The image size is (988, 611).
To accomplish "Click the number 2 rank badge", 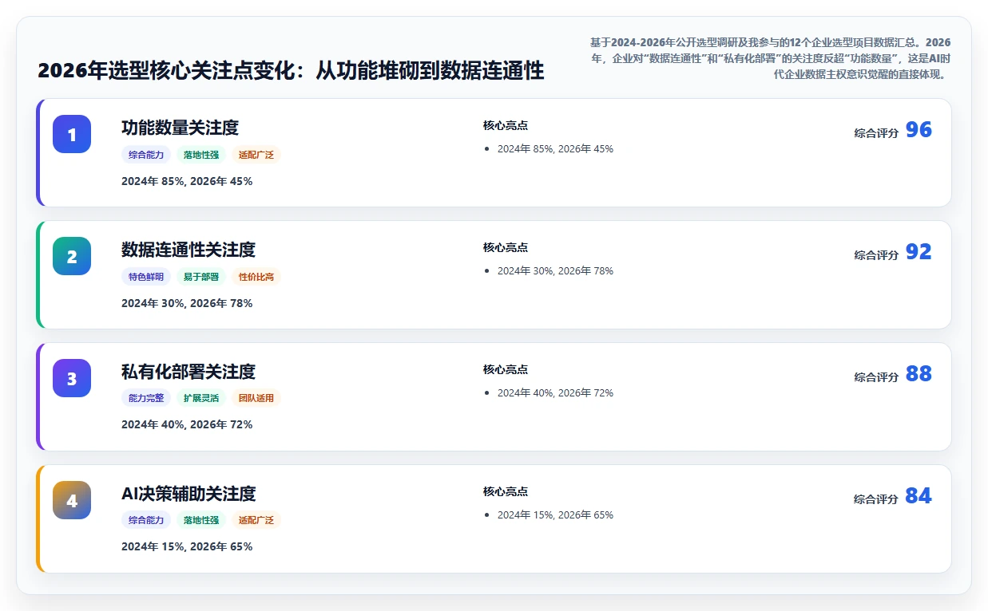I will tap(72, 256).
